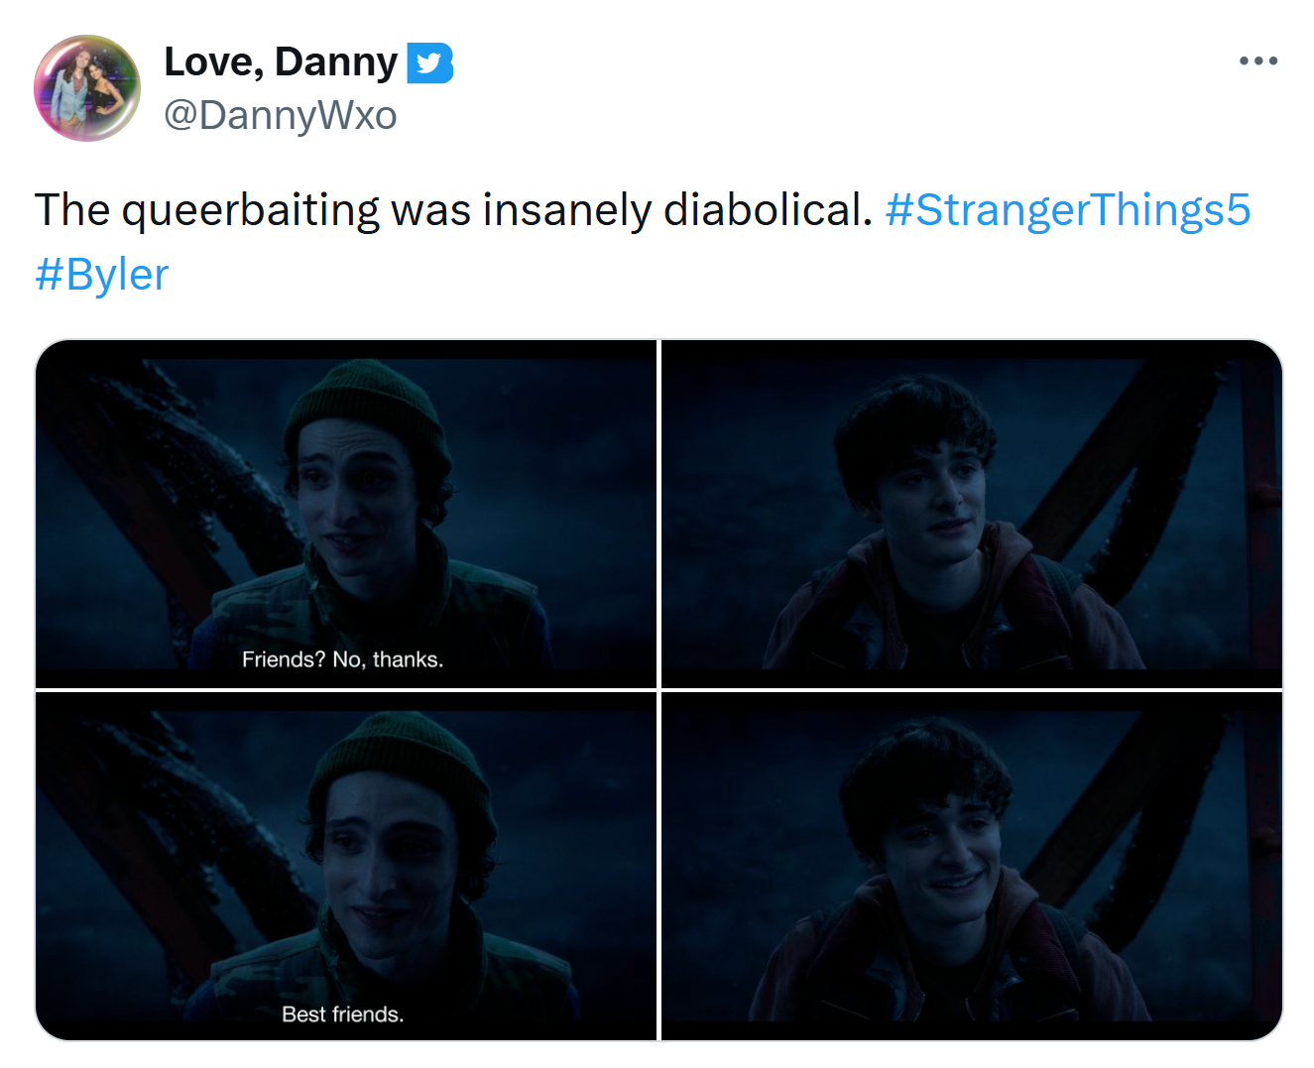Open Love, Danny's profile avatar

coord(87,88)
